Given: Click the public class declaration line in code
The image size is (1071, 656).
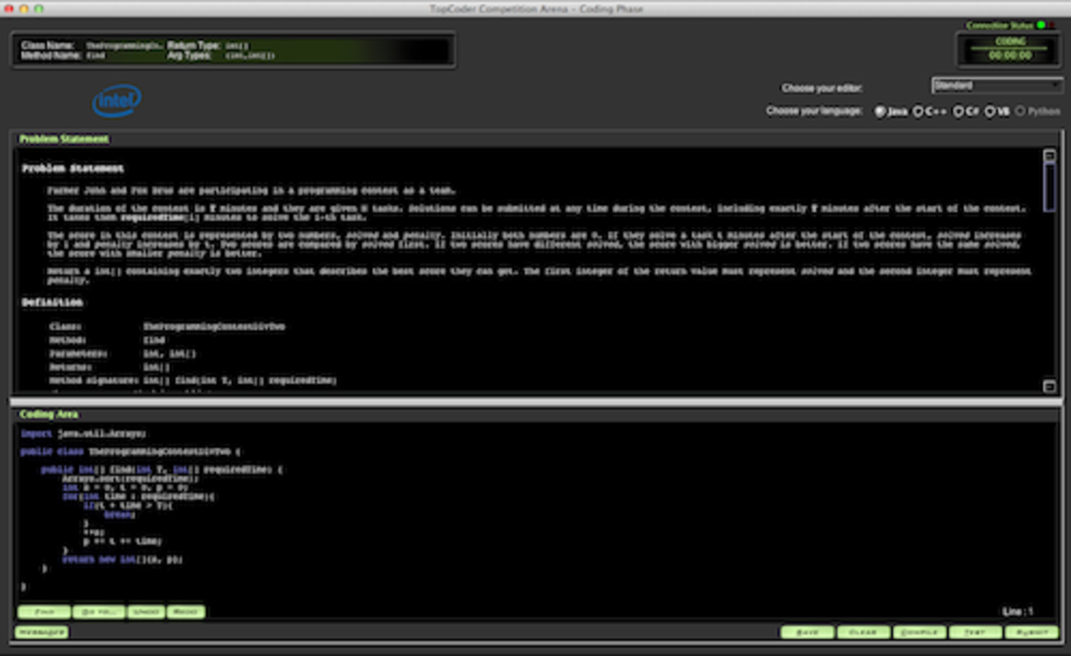Looking at the screenshot, I should (x=131, y=452).
